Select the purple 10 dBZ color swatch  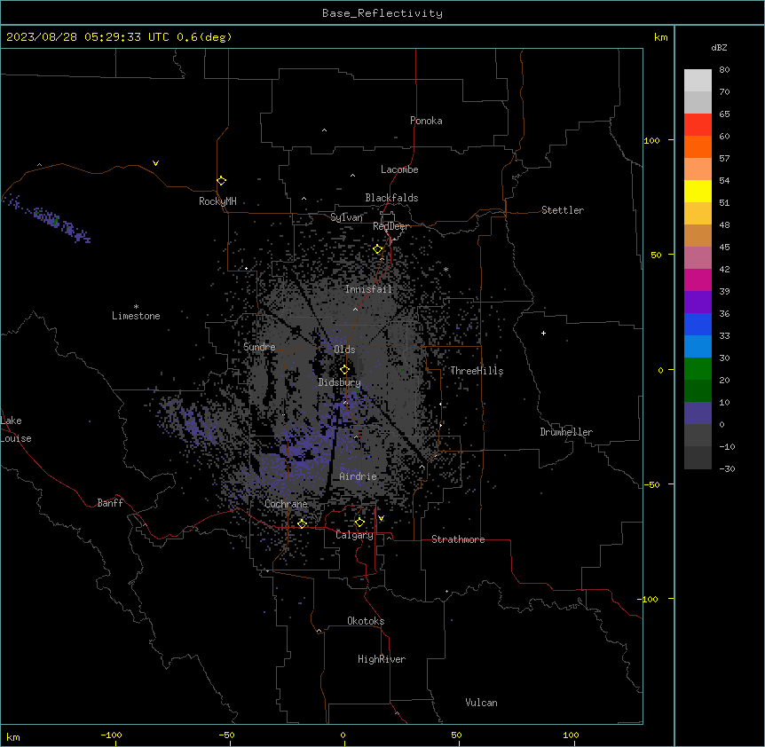click(x=698, y=413)
